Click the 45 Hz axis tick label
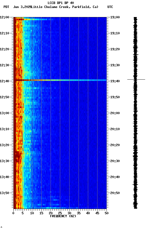This screenshot has height=230, width=147. click(97, 213)
